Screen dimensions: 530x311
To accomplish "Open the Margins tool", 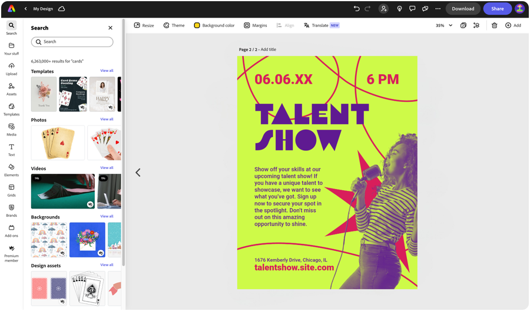I will (x=256, y=25).
